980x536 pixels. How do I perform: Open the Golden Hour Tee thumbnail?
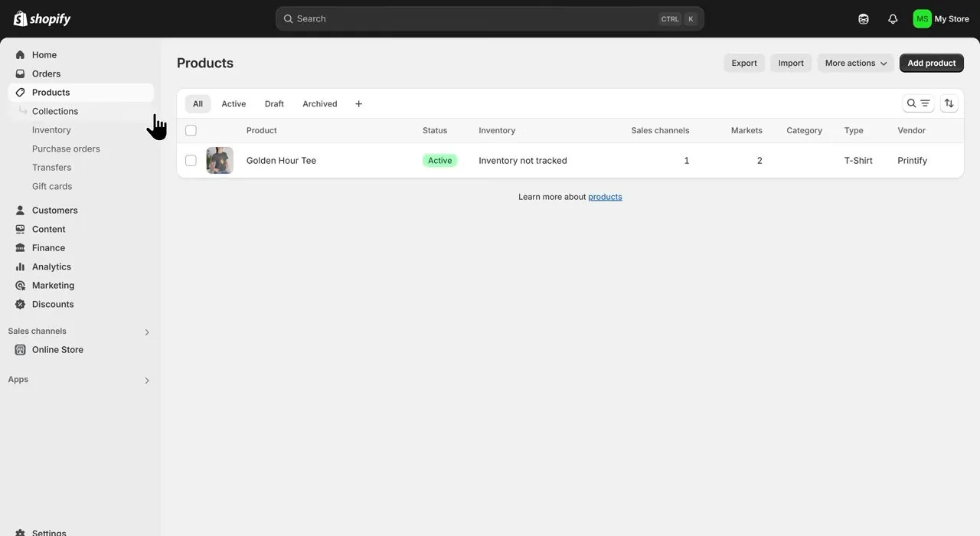[x=220, y=161]
